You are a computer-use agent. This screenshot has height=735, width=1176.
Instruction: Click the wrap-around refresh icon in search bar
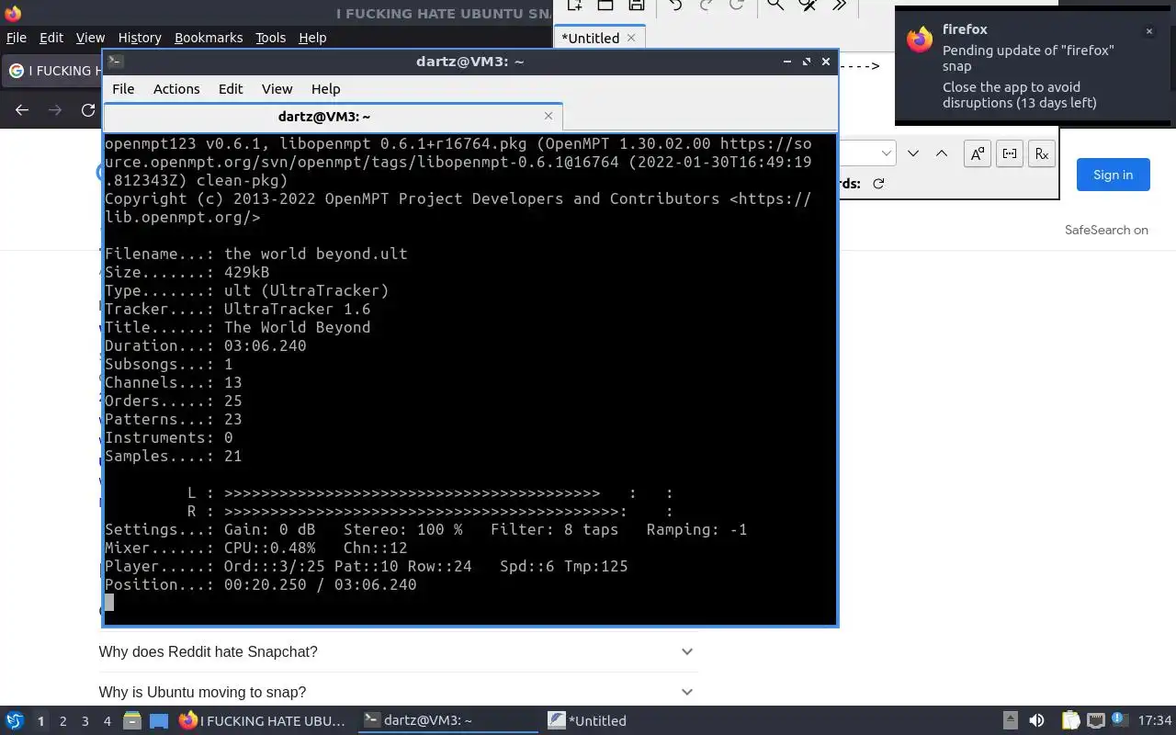[x=878, y=184]
